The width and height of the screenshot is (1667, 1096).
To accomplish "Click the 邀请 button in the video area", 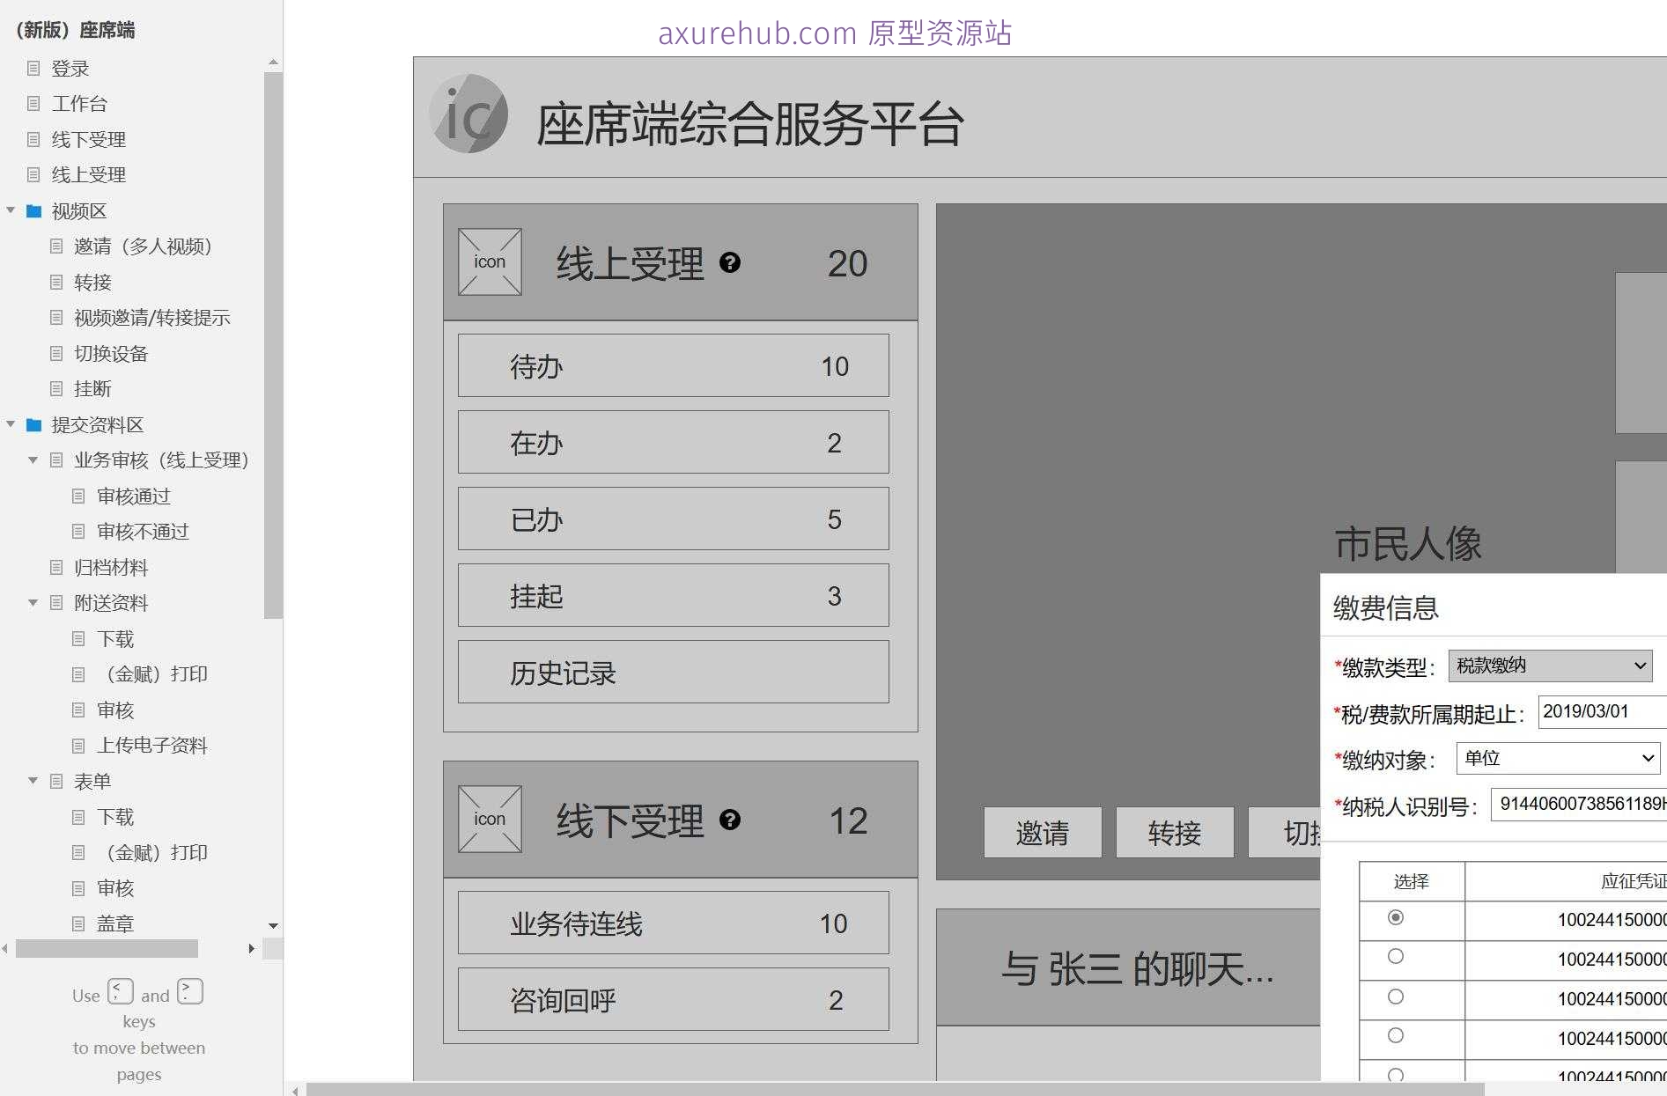I will 1043,832.
